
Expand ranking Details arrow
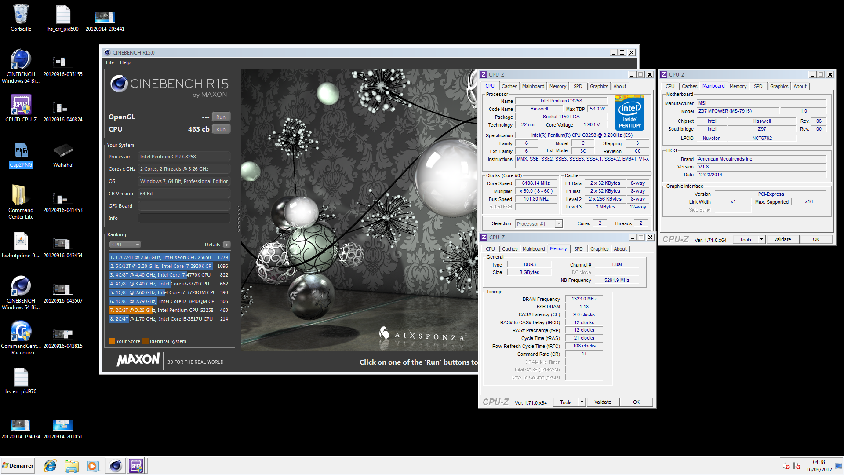pyautogui.click(x=227, y=245)
